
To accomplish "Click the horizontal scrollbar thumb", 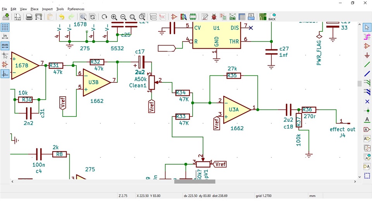I will (195, 182).
